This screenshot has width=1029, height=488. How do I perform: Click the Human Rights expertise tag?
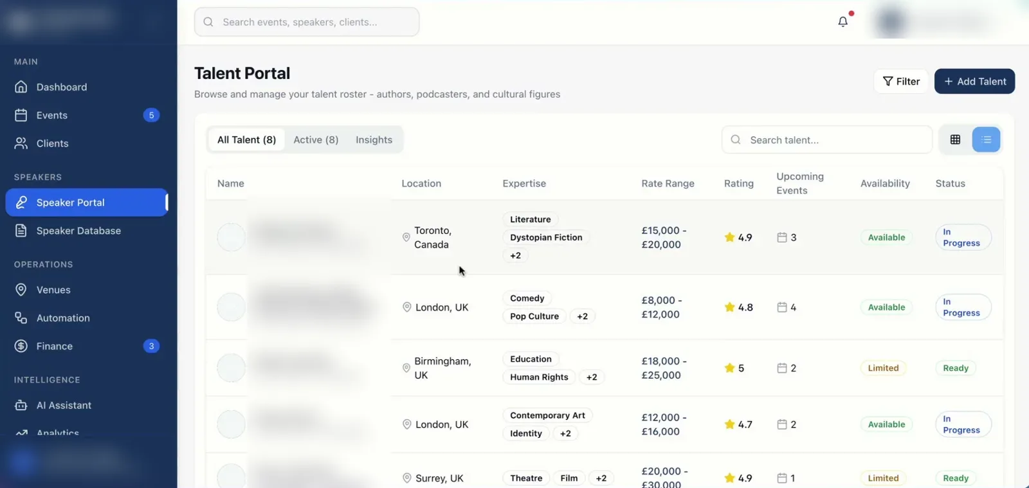coord(539,377)
